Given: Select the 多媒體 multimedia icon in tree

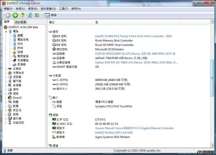Looking at the screenshot, I should pyautogui.click(x=10, y=85).
